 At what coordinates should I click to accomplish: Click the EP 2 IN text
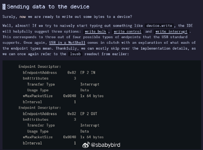[88, 73]
